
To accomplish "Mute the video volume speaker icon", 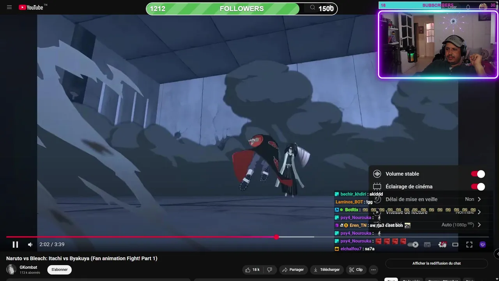I will [x=30, y=245].
